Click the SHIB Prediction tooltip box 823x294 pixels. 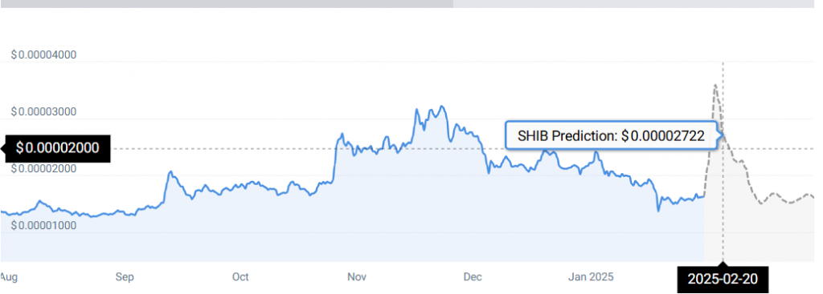point(611,136)
